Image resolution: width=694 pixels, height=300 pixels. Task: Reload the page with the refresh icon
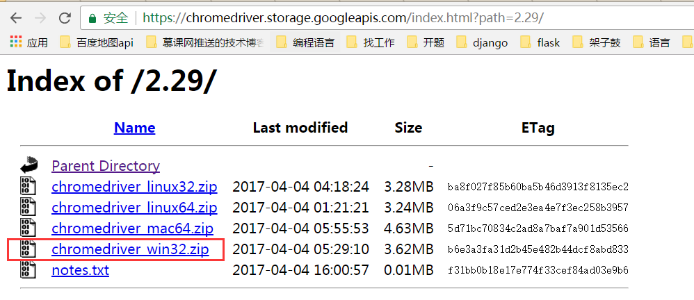pyautogui.click(x=65, y=18)
